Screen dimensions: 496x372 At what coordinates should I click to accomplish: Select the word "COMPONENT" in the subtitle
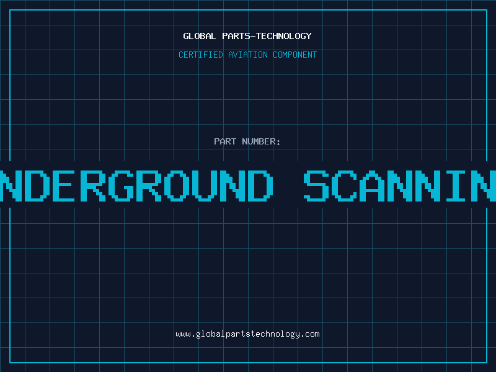pyautogui.click(x=294, y=55)
